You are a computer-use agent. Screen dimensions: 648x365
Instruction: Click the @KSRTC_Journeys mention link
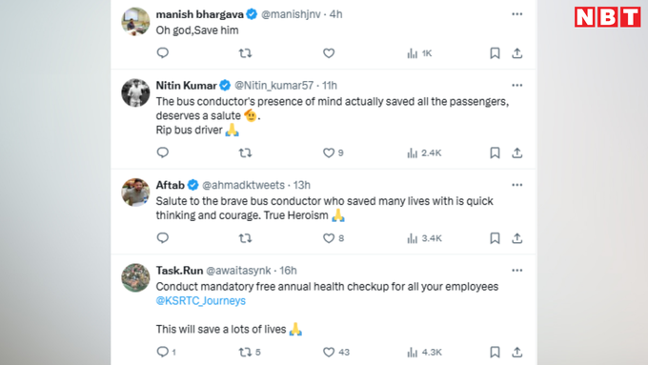[x=200, y=300]
